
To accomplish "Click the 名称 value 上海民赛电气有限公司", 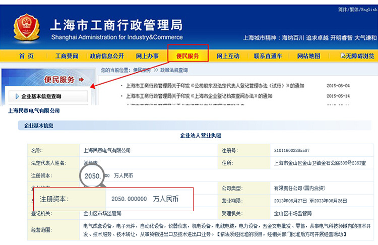I will [107, 150].
